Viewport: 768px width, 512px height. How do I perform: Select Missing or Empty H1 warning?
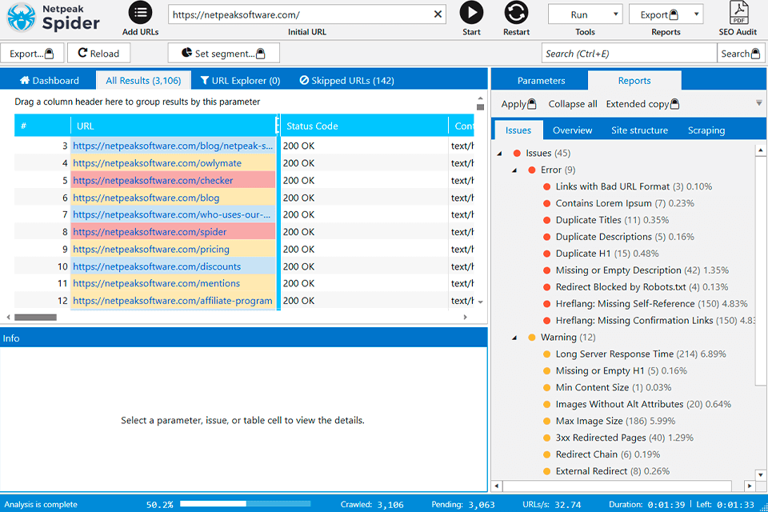pos(621,370)
